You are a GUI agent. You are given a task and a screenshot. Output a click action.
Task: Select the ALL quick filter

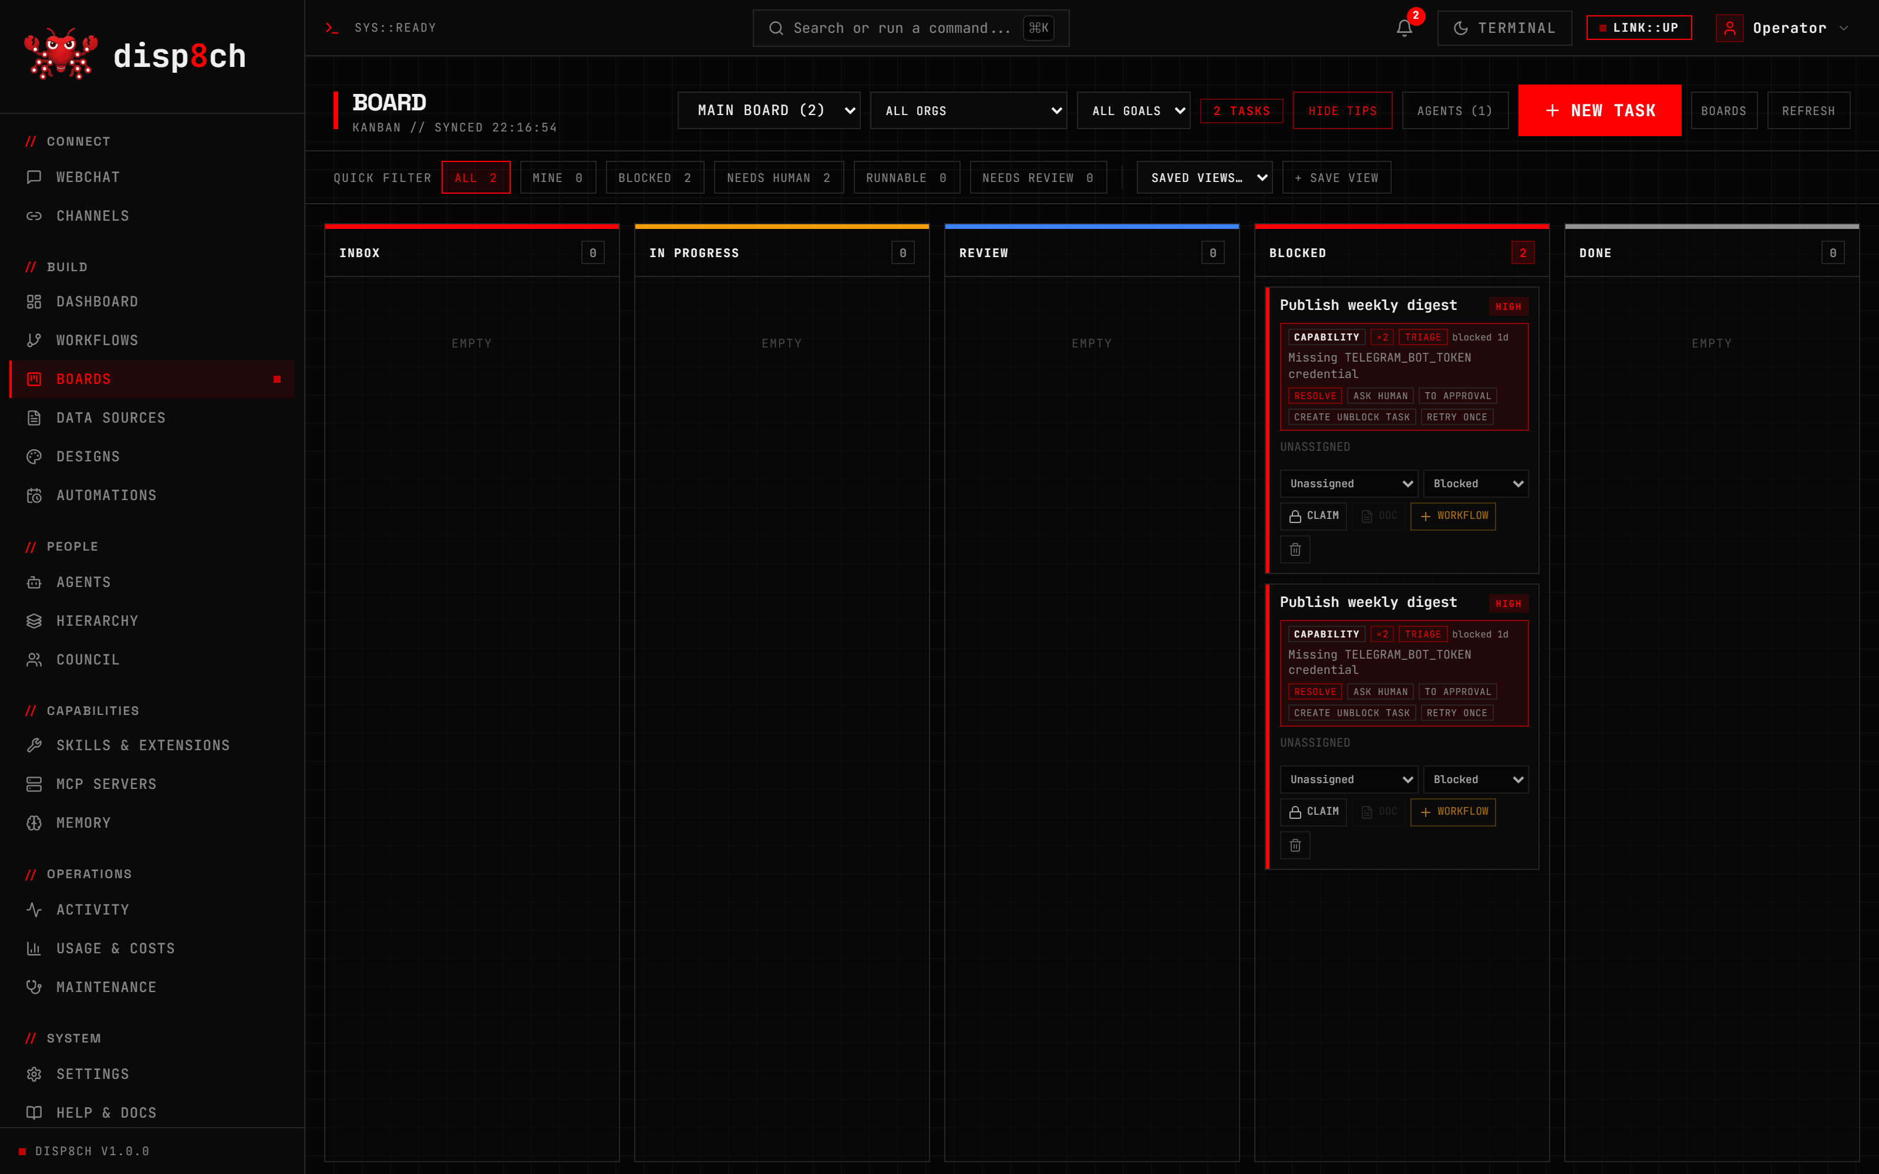point(475,178)
